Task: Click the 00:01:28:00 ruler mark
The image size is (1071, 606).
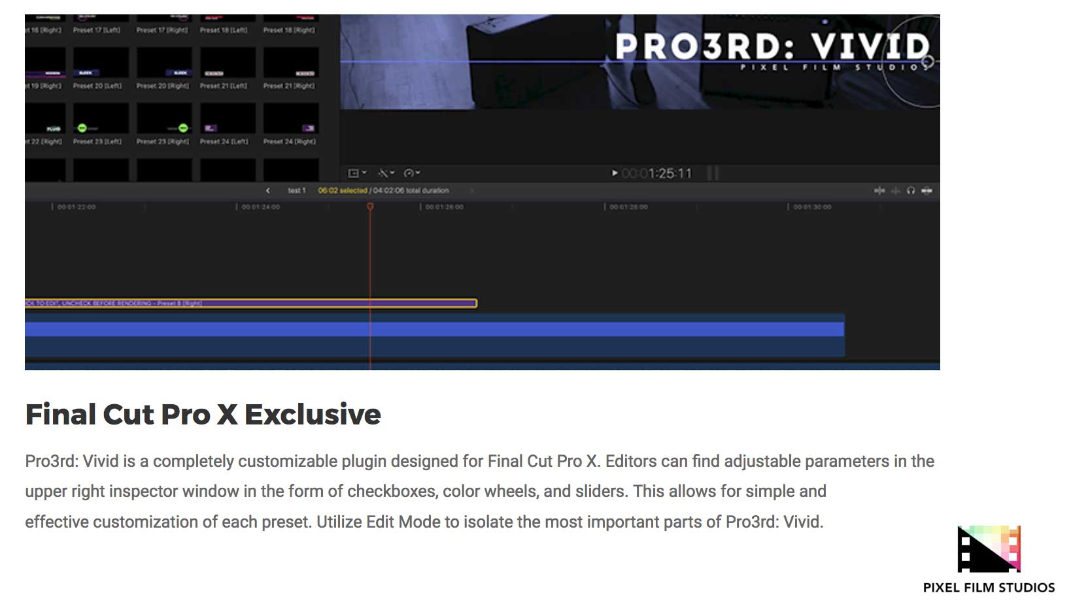Action: point(628,207)
